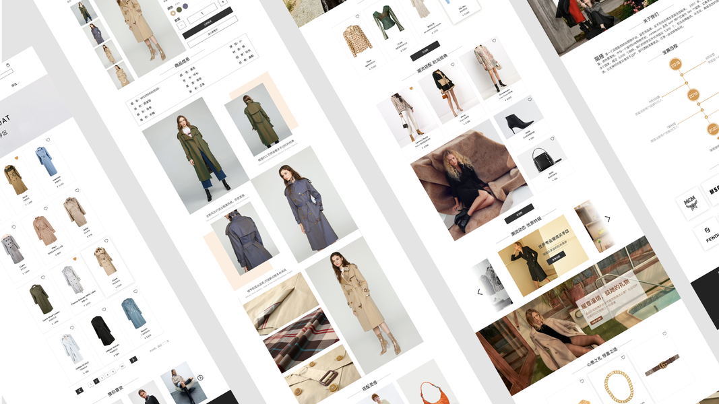Favorite the denim blue buttoned coat
The height and width of the screenshot is (404, 719).
[135, 291]
